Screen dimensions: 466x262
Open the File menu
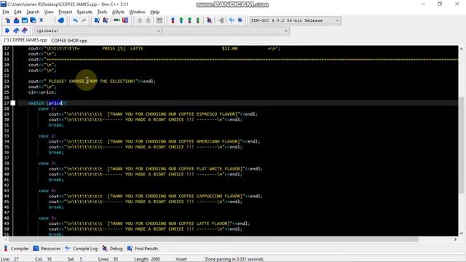(x=6, y=12)
